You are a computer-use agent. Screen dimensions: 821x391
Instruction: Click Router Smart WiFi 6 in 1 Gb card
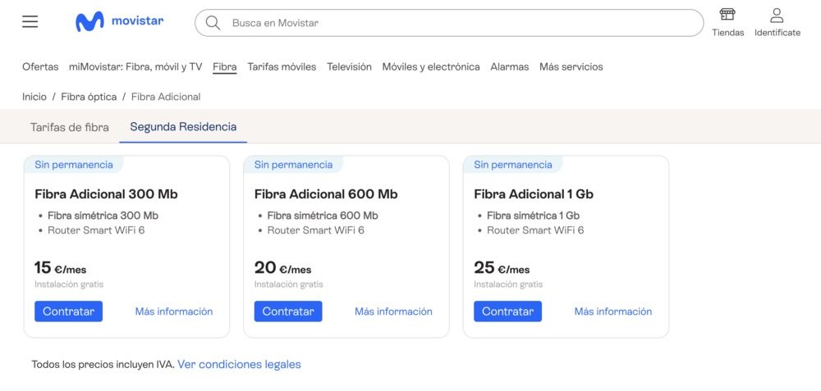click(535, 230)
